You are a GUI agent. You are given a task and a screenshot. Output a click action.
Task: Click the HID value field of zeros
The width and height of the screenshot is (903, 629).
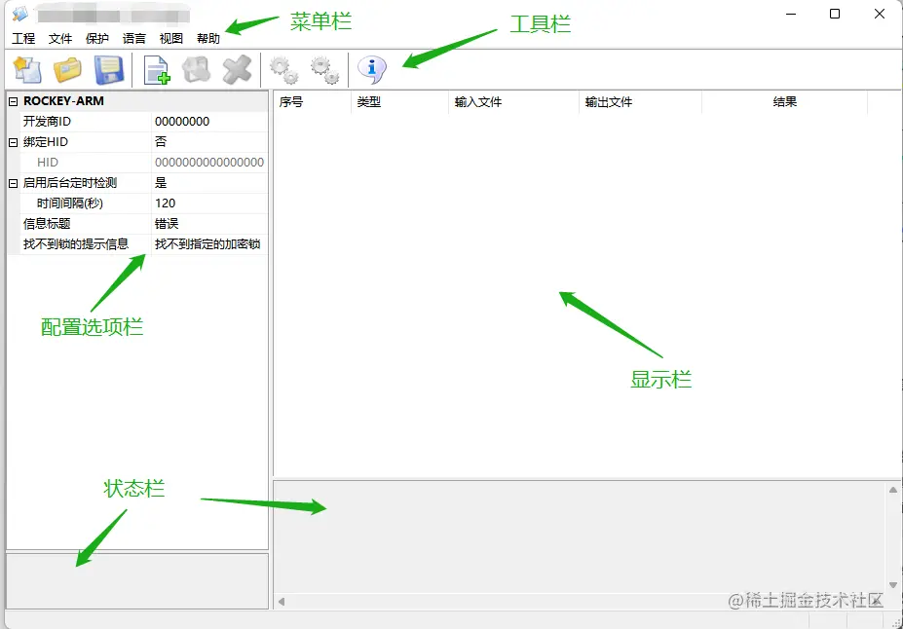209,163
